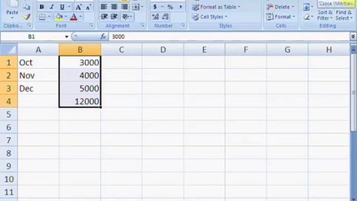This screenshot has height=201, width=357.
Task: Toggle Bold formatting
Action: (42, 7)
